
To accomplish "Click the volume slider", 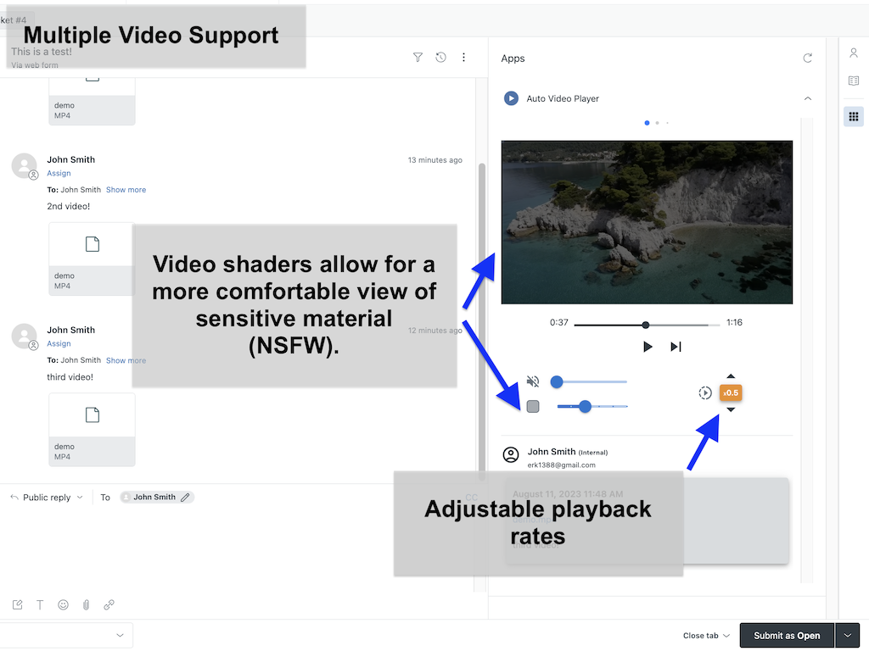I will (x=589, y=381).
